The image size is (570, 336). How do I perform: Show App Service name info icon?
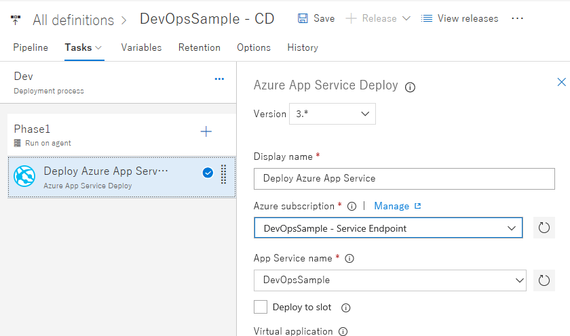[349, 258]
